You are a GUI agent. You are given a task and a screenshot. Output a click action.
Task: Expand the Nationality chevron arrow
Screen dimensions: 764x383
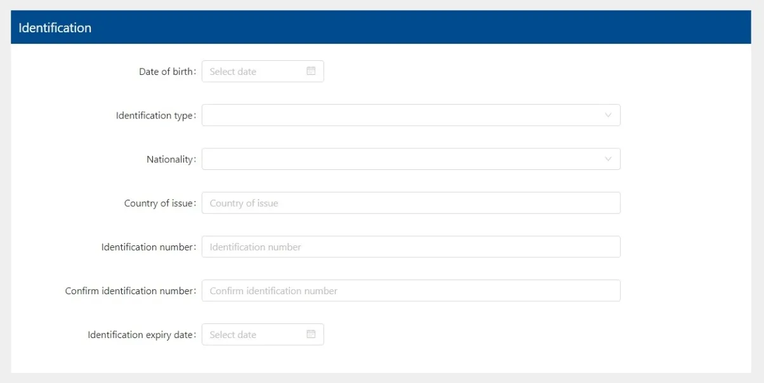[x=608, y=159]
